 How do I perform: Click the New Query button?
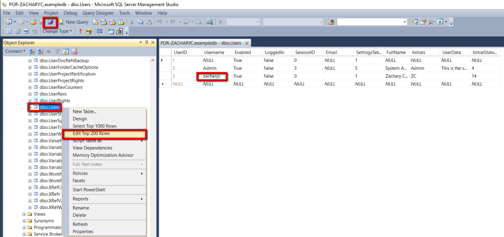[73, 22]
